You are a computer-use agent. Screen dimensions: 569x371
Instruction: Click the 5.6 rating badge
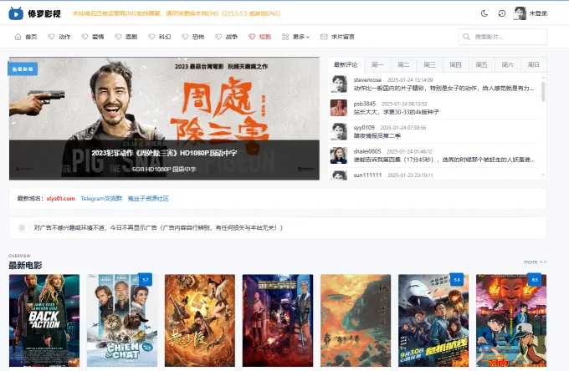pyautogui.click(x=457, y=280)
